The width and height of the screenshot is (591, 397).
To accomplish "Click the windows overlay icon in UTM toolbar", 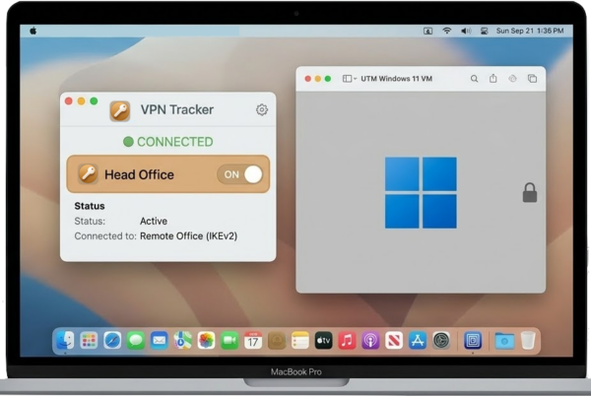I will (532, 79).
